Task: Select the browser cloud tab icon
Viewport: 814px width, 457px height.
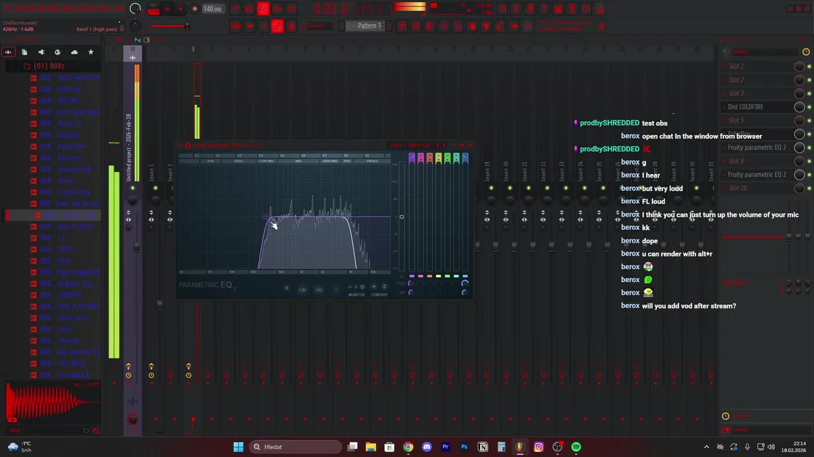Action: tap(74, 52)
